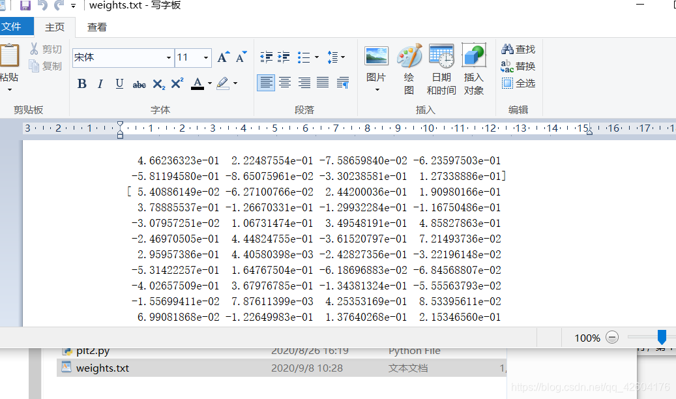
Task: Decrease font size with the shrink font icon
Action: point(241,57)
